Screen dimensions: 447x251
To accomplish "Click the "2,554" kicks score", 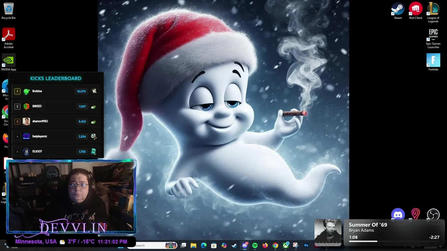I will 82,137.
